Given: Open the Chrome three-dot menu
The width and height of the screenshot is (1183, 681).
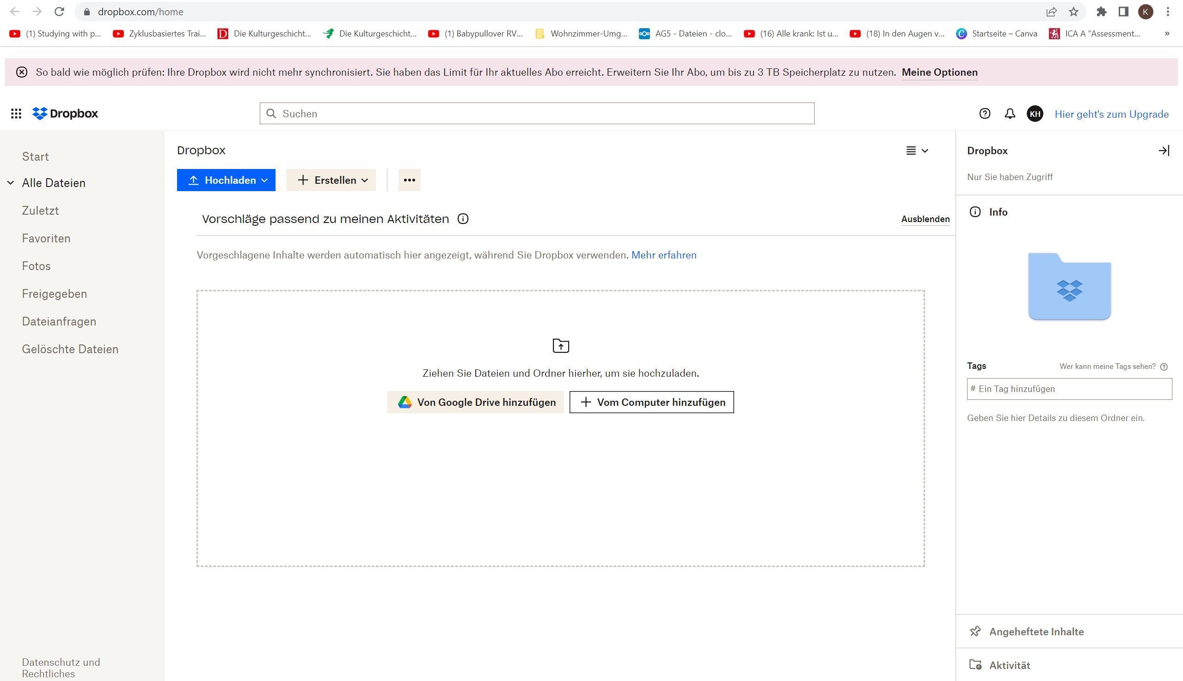Looking at the screenshot, I should (1168, 12).
